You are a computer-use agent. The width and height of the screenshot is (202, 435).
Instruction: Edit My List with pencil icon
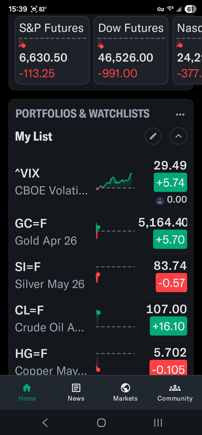[153, 136]
